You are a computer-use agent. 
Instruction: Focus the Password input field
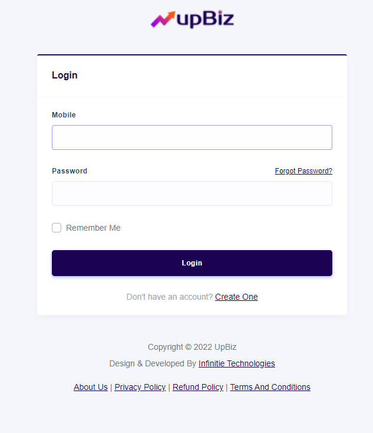click(x=192, y=193)
